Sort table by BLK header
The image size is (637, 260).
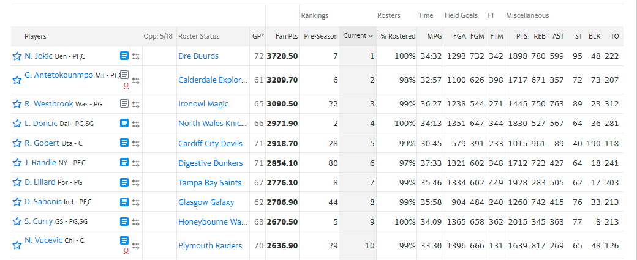pos(594,36)
